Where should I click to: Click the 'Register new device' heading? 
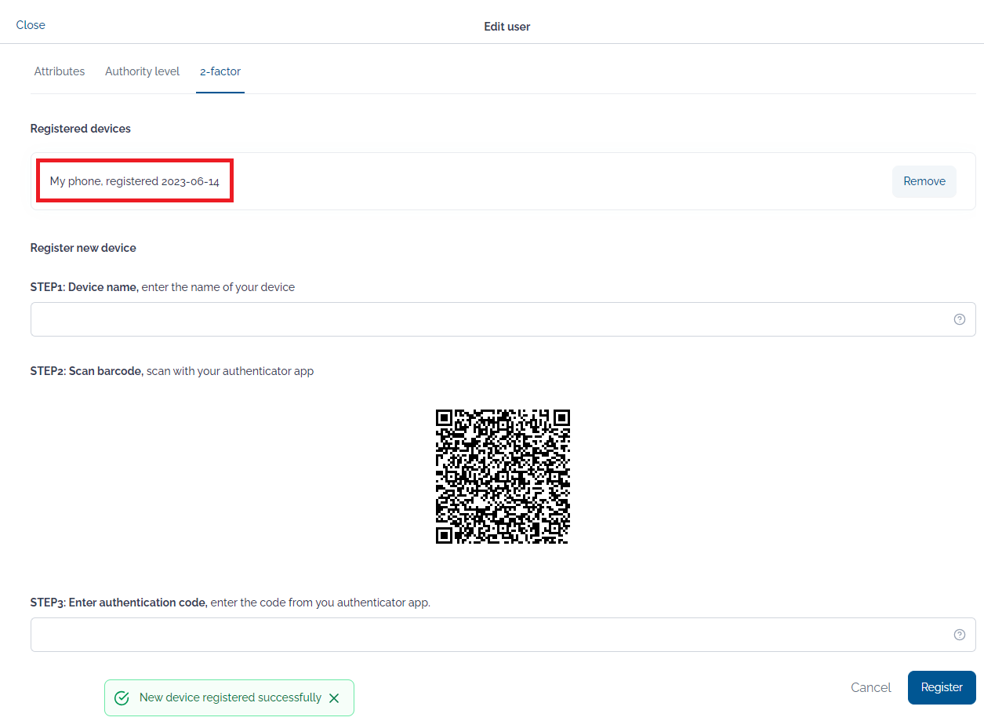83,248
